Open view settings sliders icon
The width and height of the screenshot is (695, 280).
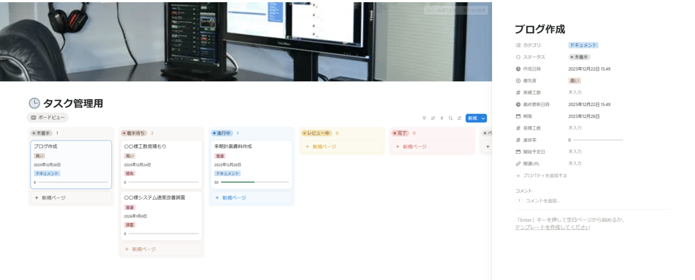459,119
